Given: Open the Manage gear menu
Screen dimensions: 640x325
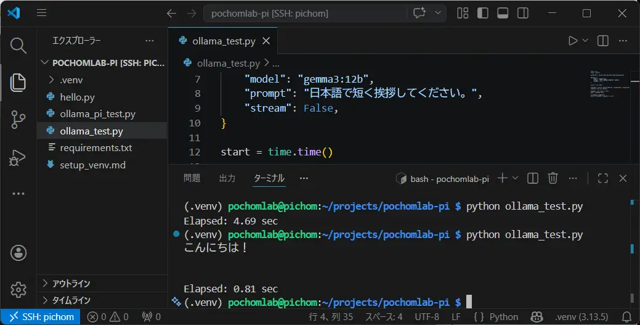Looking at the screenshot, I should tap(18, 289).
